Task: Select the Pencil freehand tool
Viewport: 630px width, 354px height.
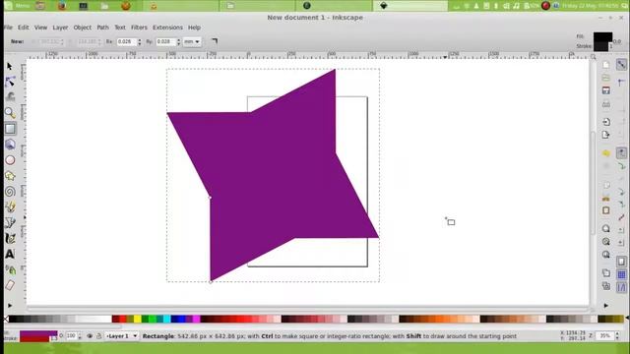Action: click(11, 206)
